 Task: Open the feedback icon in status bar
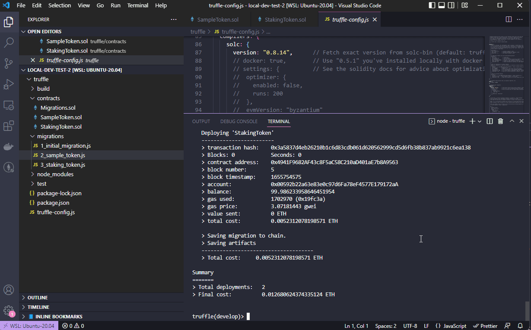(507, 326)
